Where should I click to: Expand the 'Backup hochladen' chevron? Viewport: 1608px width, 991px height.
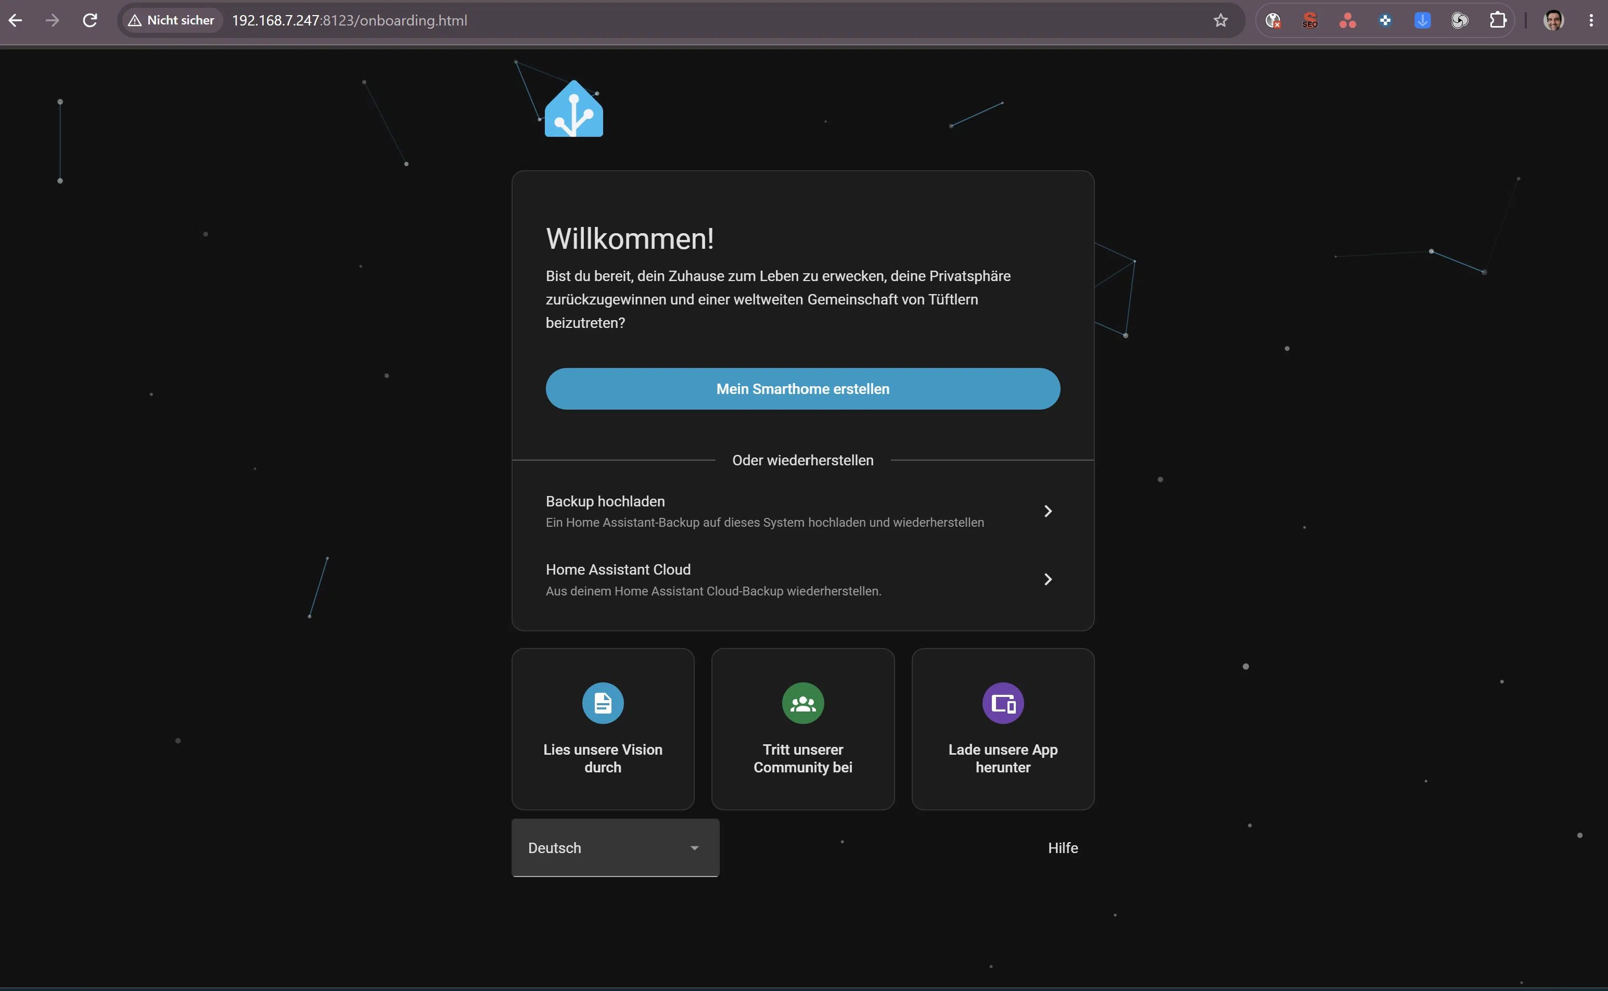(x=1048, y=511)
